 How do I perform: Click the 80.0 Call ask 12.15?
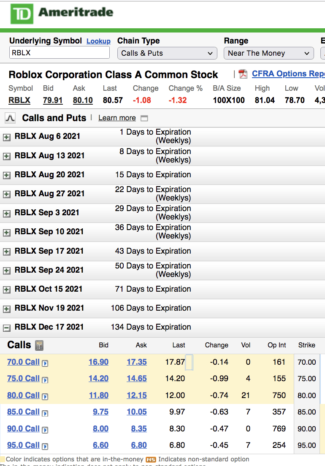point(137,395)
